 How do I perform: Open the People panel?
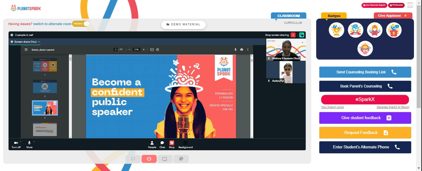click(152, 145)
